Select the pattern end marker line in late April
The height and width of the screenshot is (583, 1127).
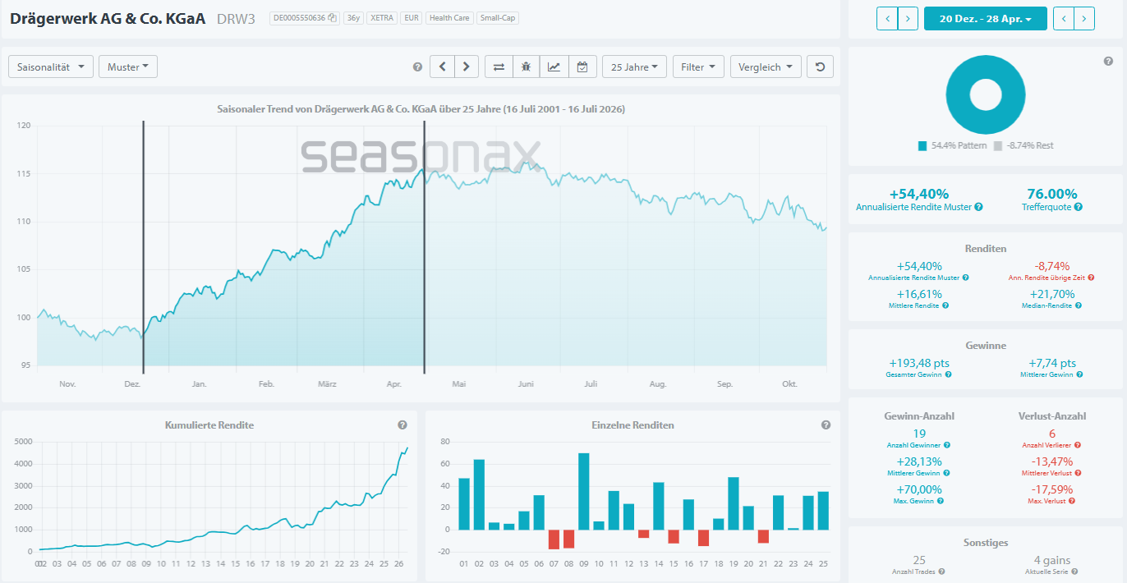coord(424,246)
